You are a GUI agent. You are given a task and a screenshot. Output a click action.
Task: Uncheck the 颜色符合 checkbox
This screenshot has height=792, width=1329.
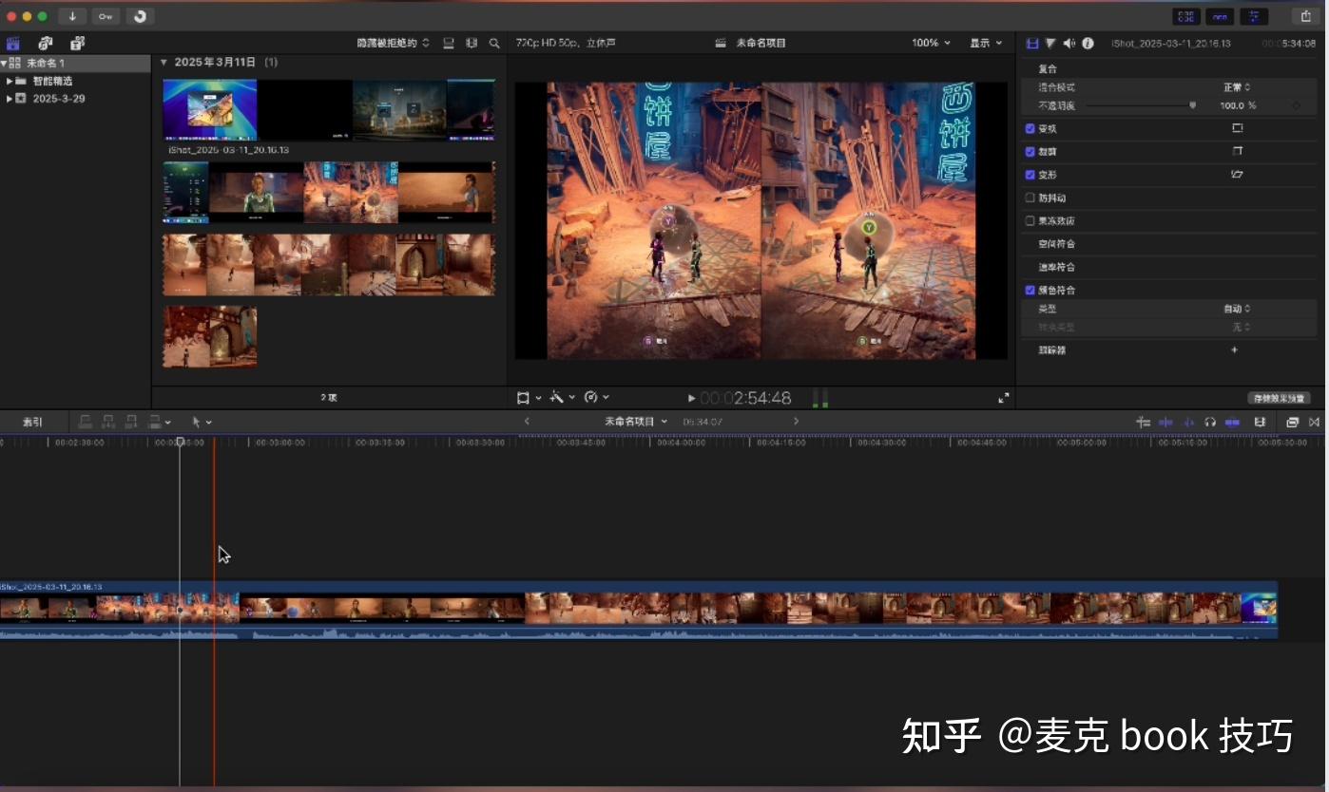point(1030,290)
